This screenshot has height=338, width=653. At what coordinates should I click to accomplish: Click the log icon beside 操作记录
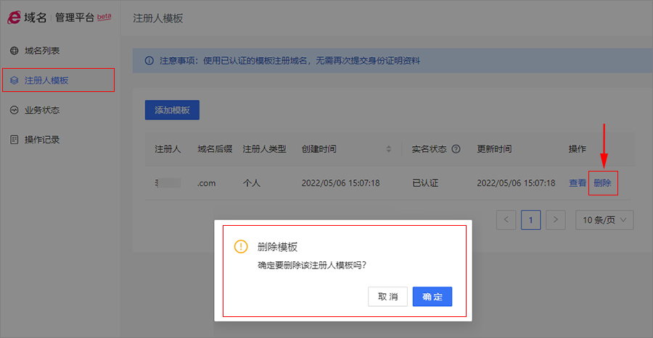coord(14,139)
